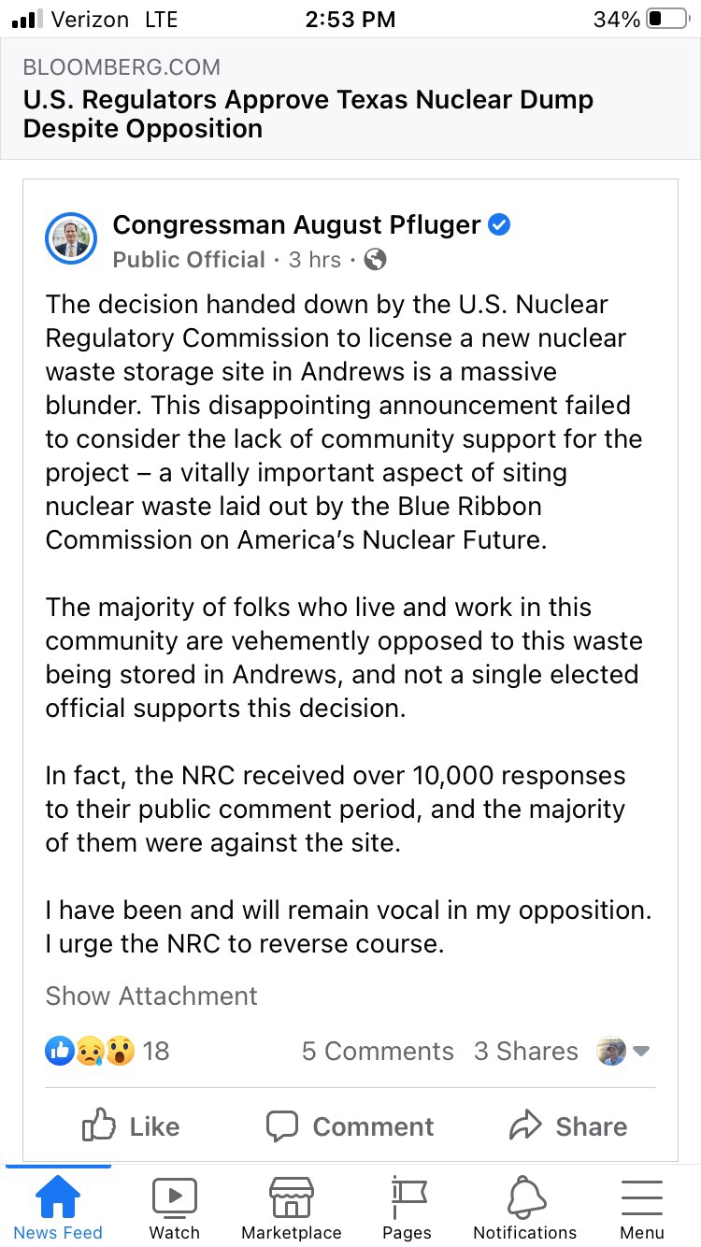
Task: Tap the globe public audience icon
Action: click(375, 260)
